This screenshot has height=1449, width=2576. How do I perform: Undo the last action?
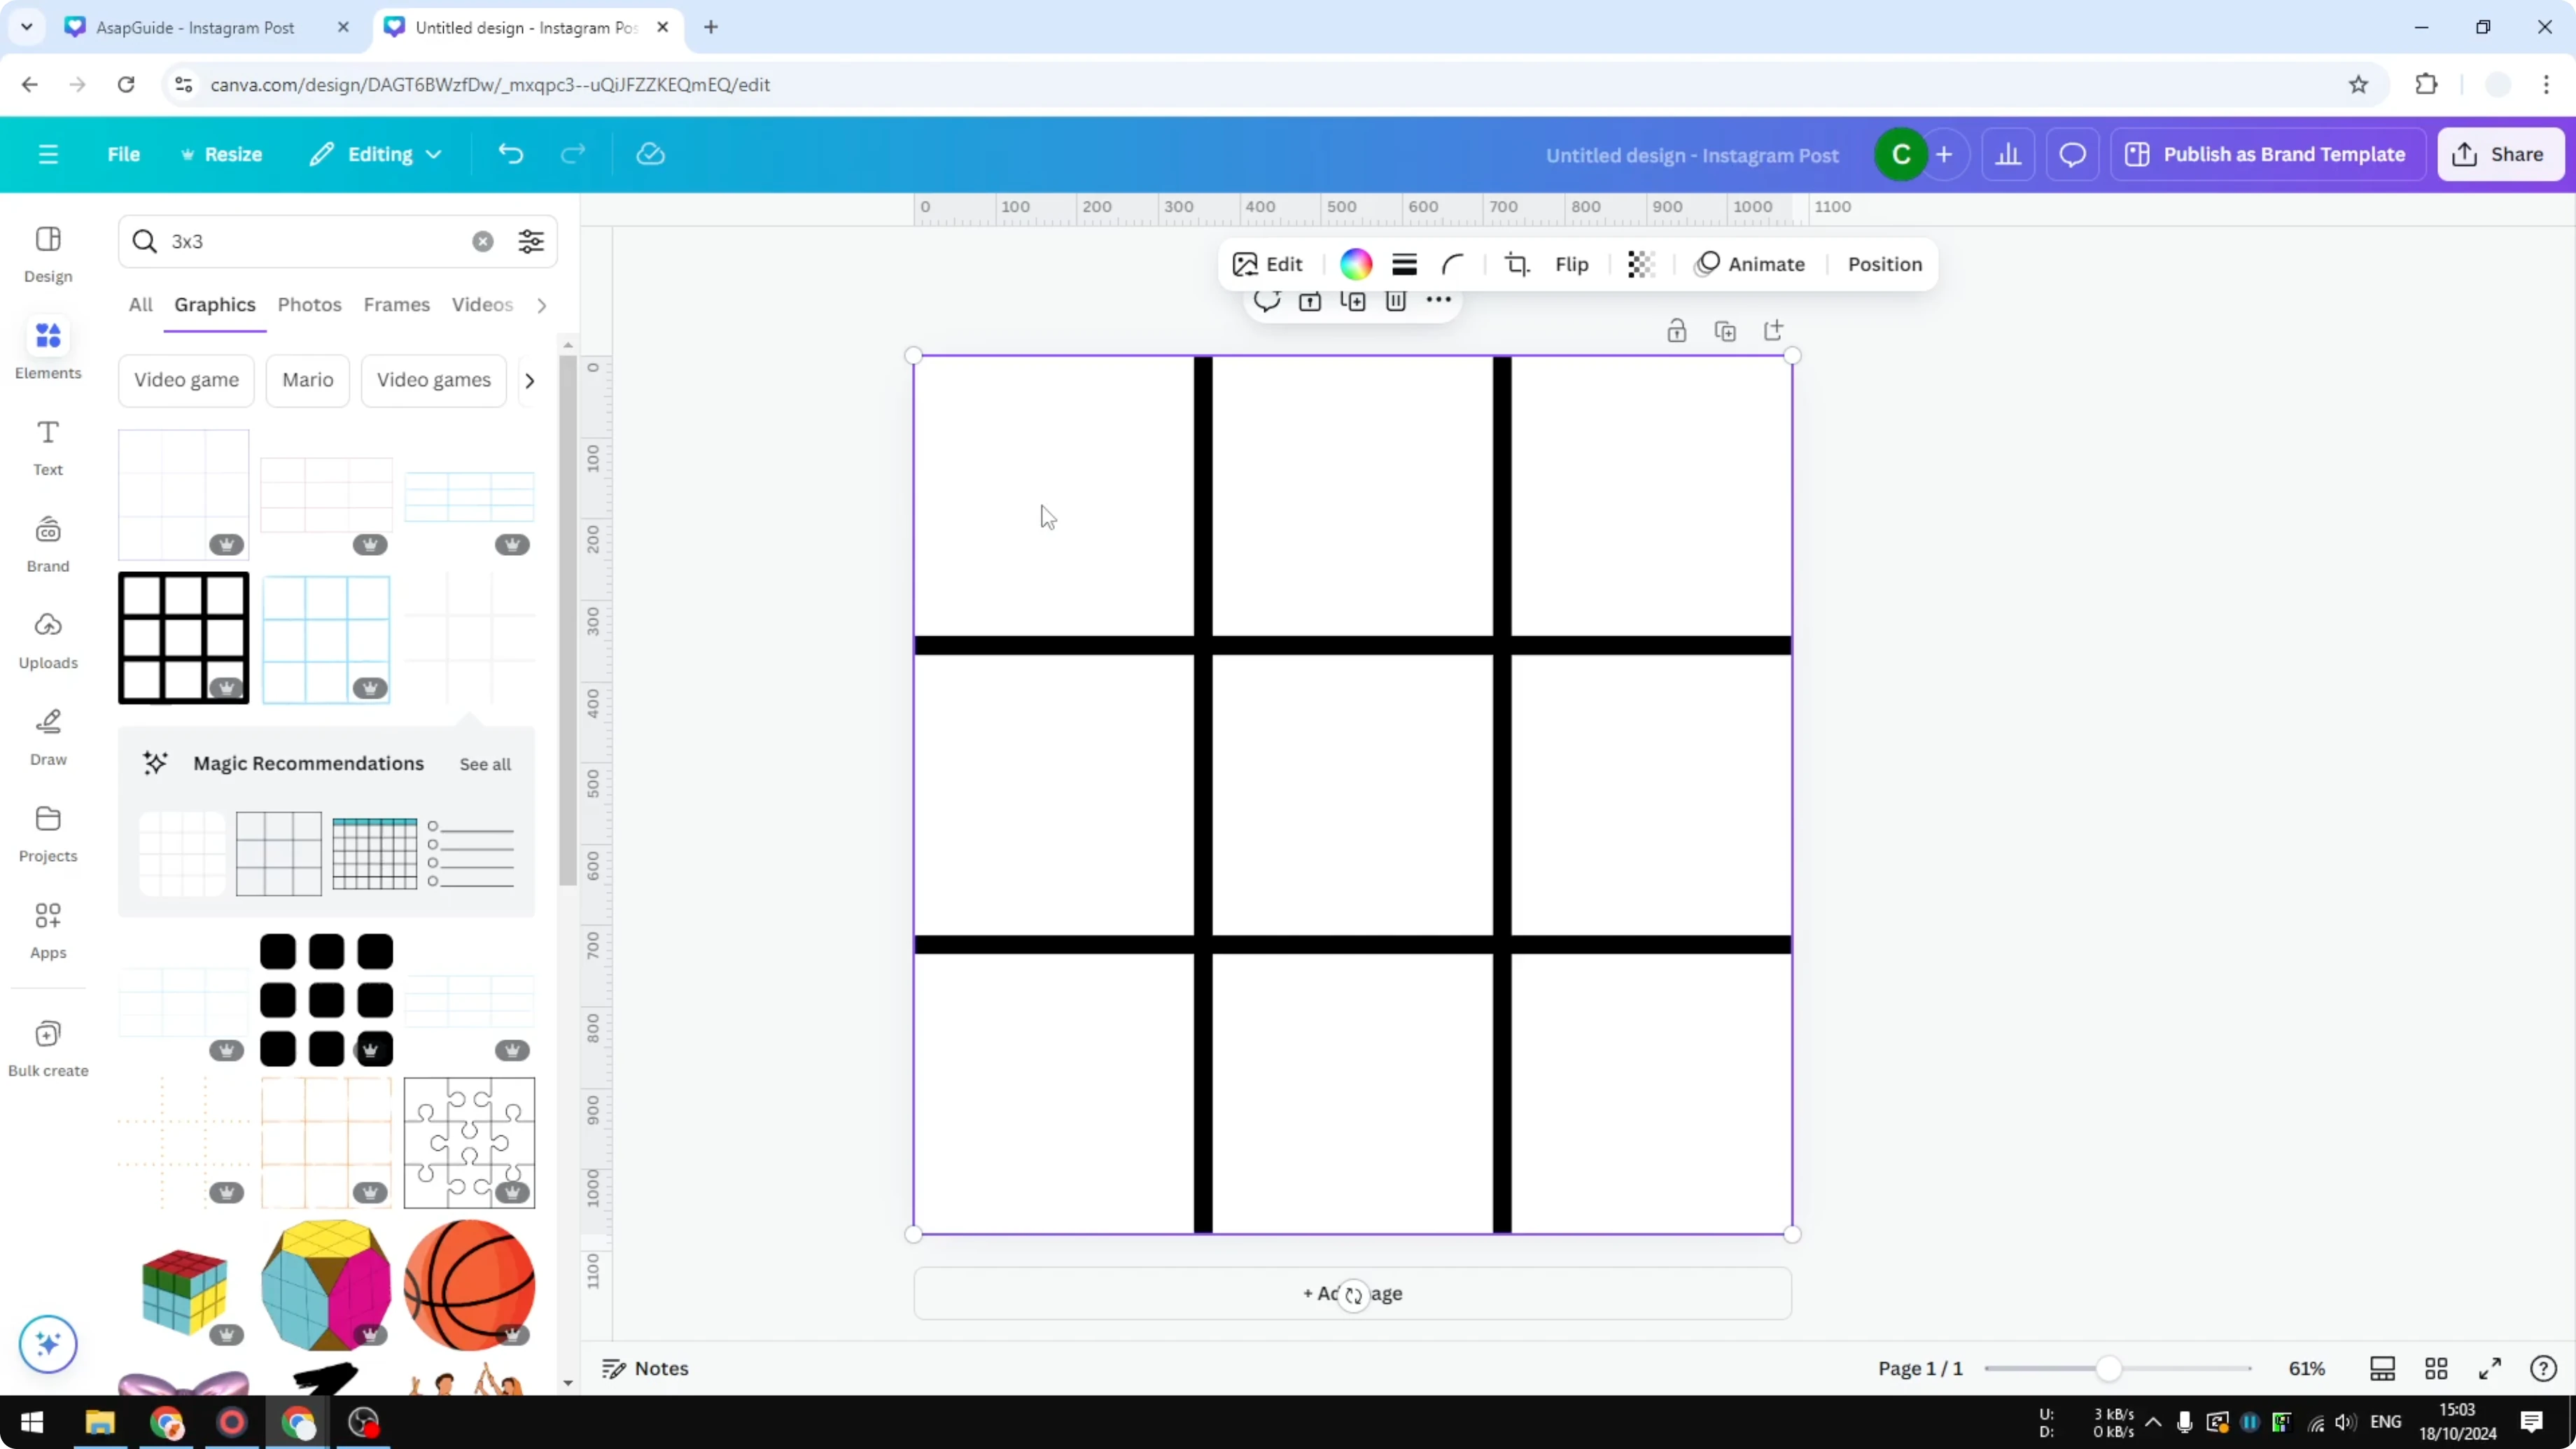[x=510, y=153]
